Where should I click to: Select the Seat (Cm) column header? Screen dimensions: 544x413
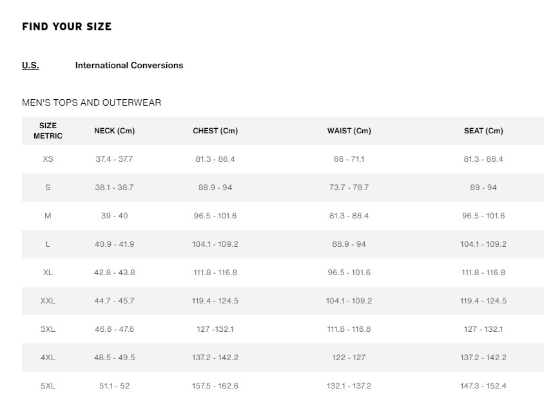(x=483, y=131)
